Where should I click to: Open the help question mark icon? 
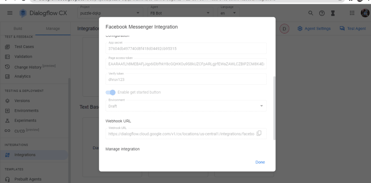pos(322,13)
